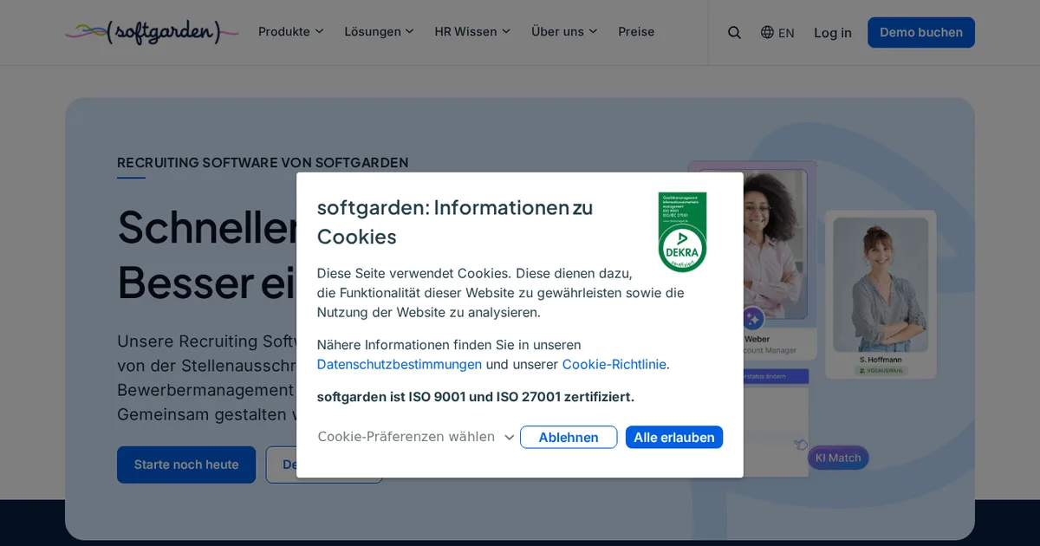Image resolution: width=1040 pixels, height=546 pixels.
Task: Click the DEKRA certification badge
Action: tap(682, 232)
